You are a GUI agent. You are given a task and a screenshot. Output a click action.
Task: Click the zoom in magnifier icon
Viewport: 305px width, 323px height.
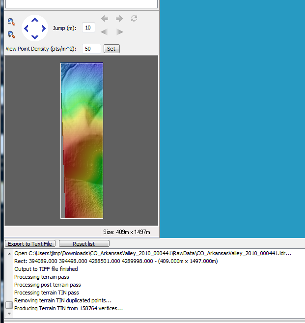pyautogui.click(x=11, y=34)
